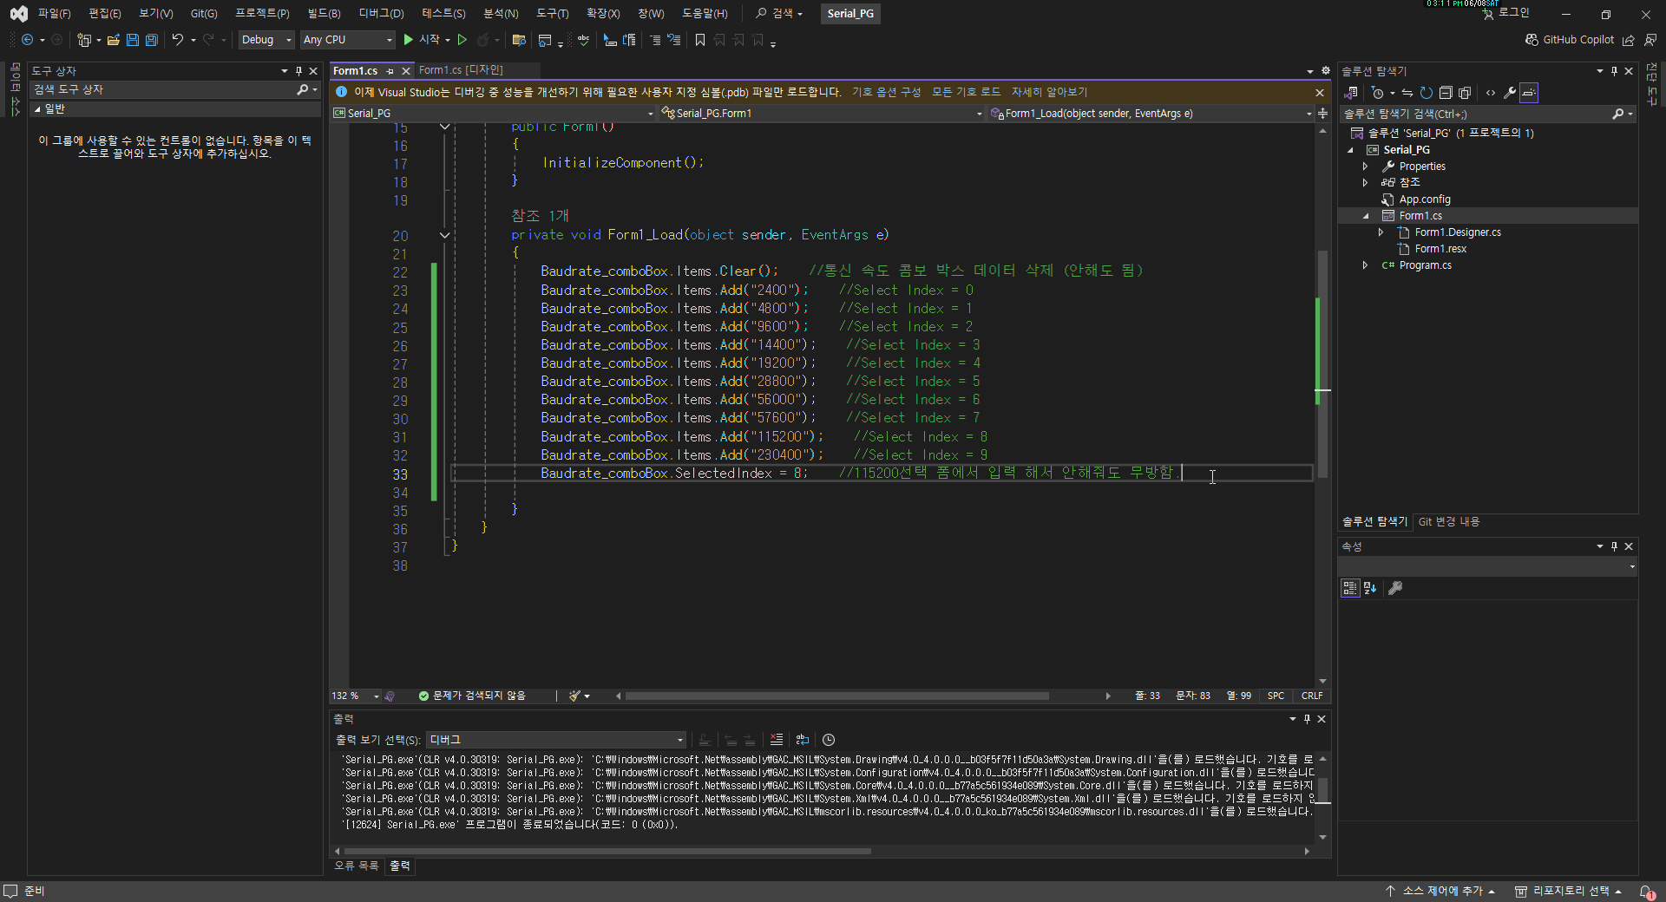Open the Form1_Load member dropdown
The height and width of the screenshot is (902, 1666).
click(1151, 114)
